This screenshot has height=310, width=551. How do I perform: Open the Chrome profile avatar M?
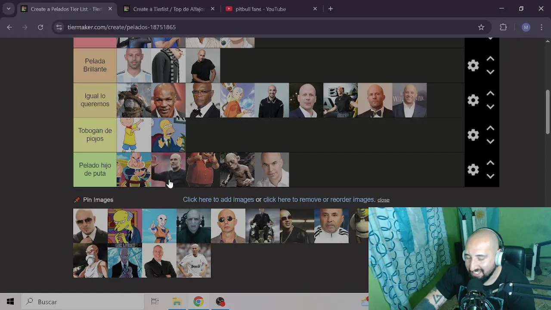tap(526, 27)
